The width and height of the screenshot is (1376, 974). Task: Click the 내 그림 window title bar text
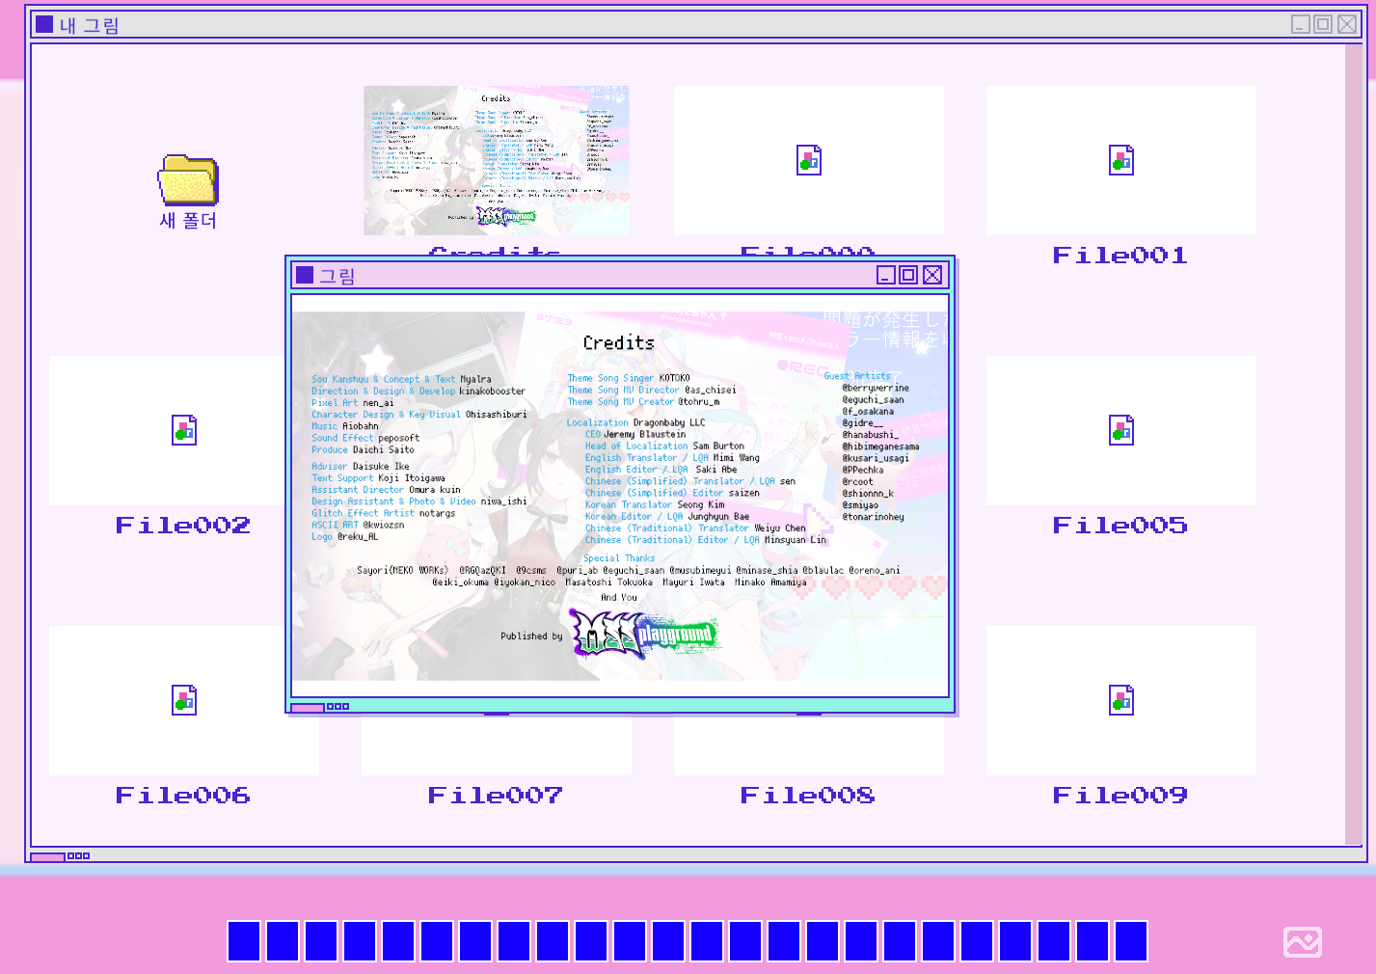(x=90, y=25)
